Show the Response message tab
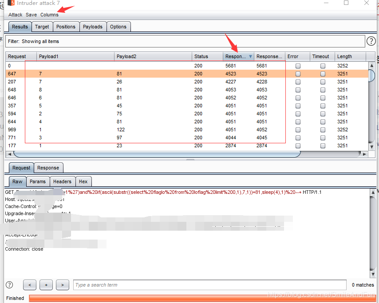Viewport: 379px width, 303px height. (x=48, y=168)
